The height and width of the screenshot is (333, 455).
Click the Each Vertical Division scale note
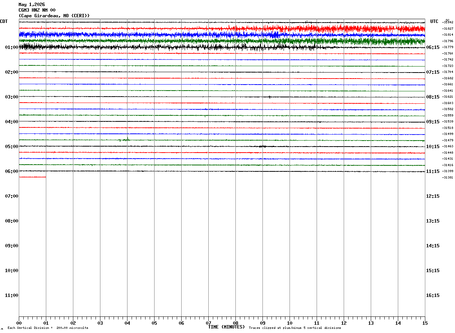click(x=48, y=328)
